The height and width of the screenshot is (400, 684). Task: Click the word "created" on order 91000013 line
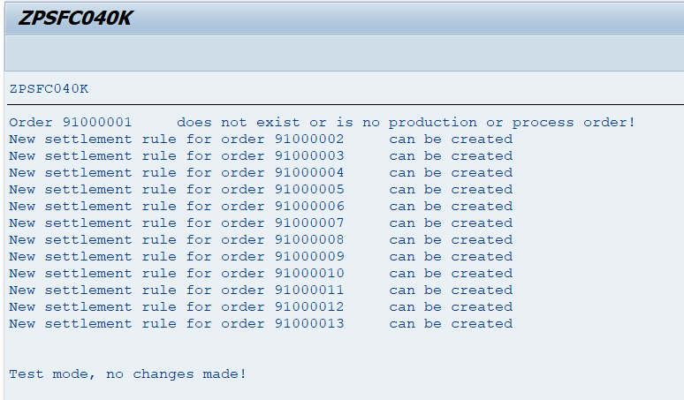[482, 323]
